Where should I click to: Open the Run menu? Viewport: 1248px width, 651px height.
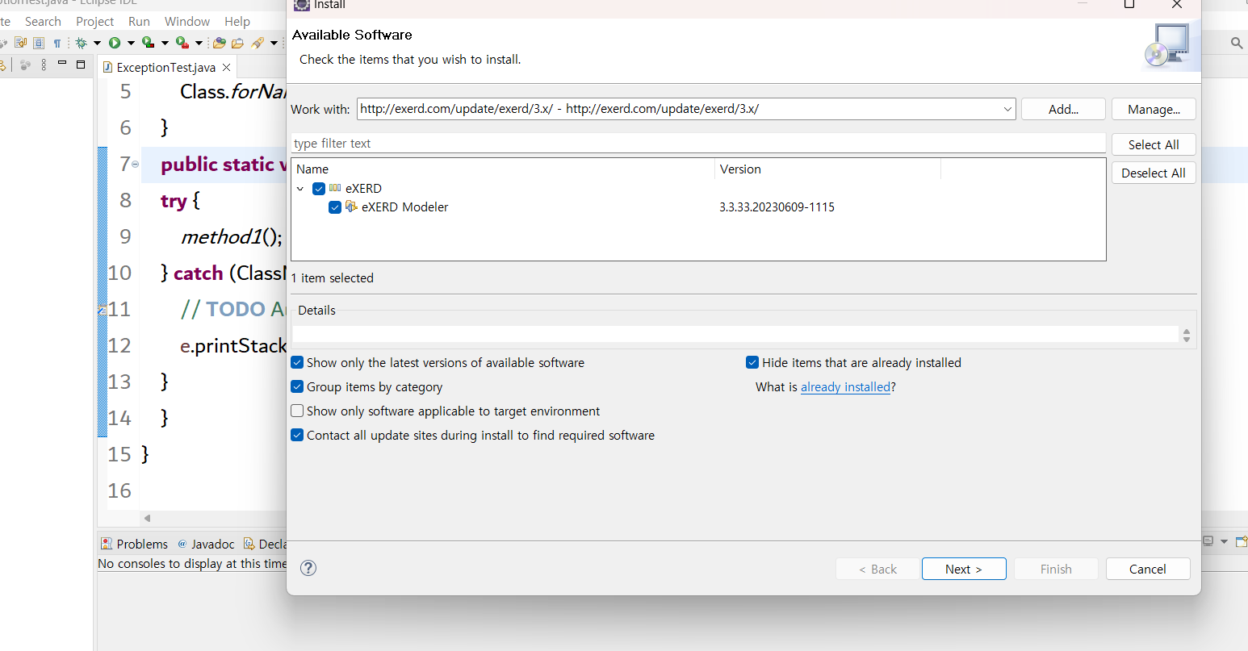[139, 21]
